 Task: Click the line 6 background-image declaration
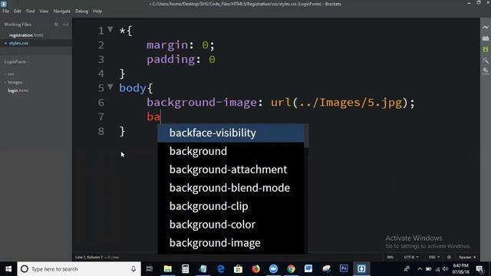[x=281, y=103]
